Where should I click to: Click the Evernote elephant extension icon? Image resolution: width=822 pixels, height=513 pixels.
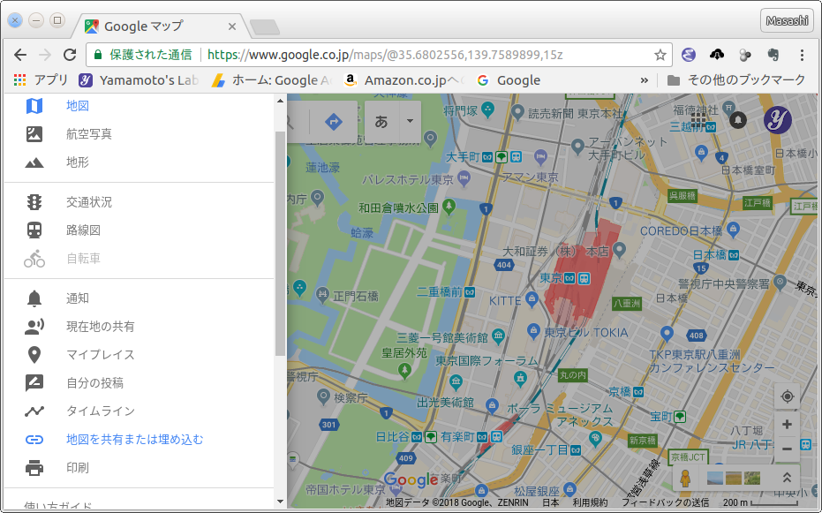click(x=773, y=55)
